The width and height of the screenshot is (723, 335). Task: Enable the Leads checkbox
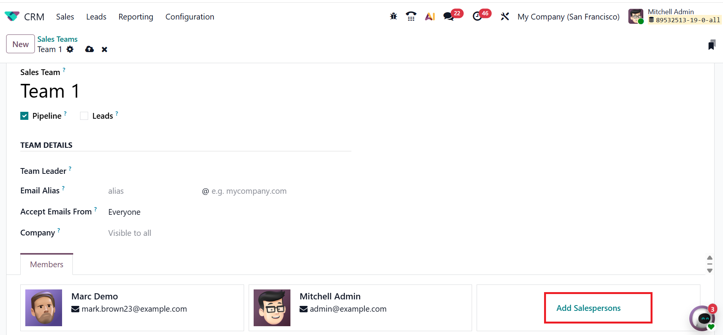click(x=84, y=116)
